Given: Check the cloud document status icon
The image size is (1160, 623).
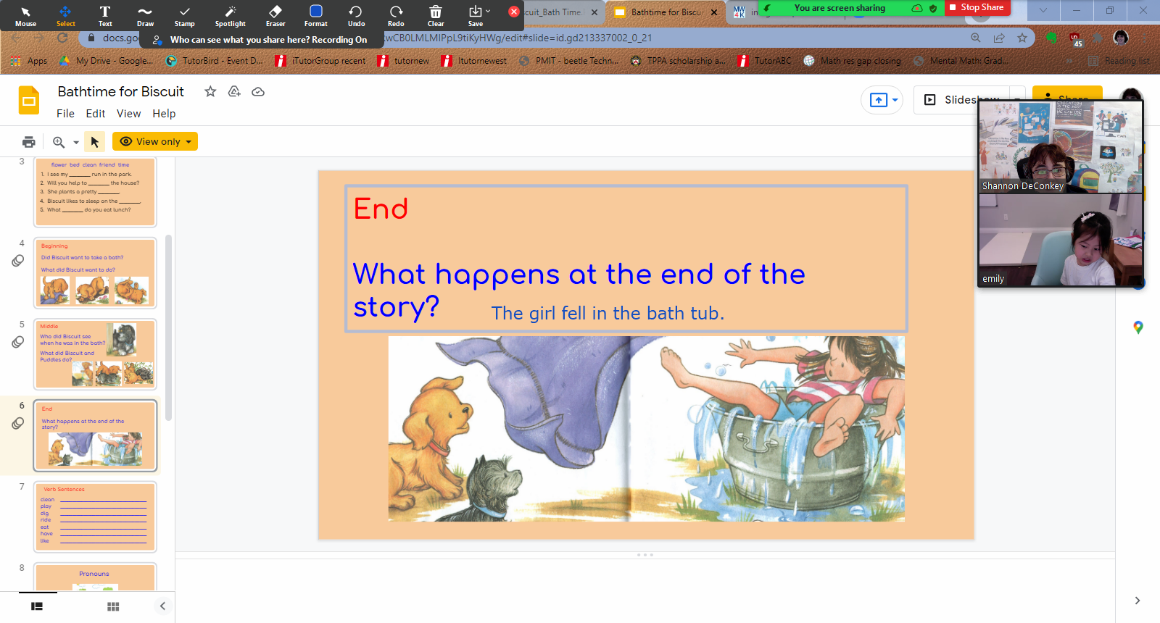Looking at the screenshot, I should [x=258, y=91].
